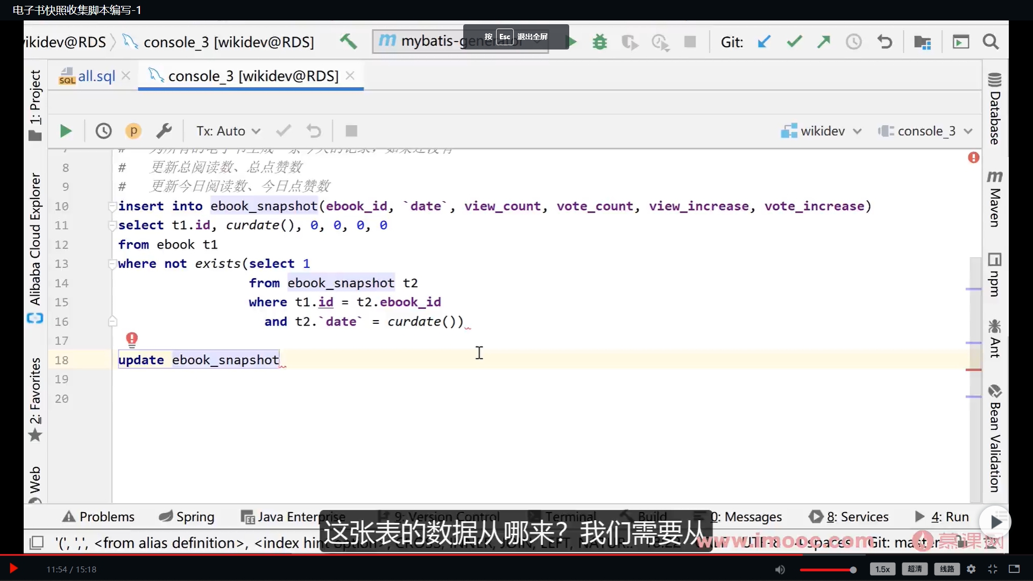This screenshot has width=1033, height=581.
Task: Open the console_3 session dropdown
Action: (925, 131)
